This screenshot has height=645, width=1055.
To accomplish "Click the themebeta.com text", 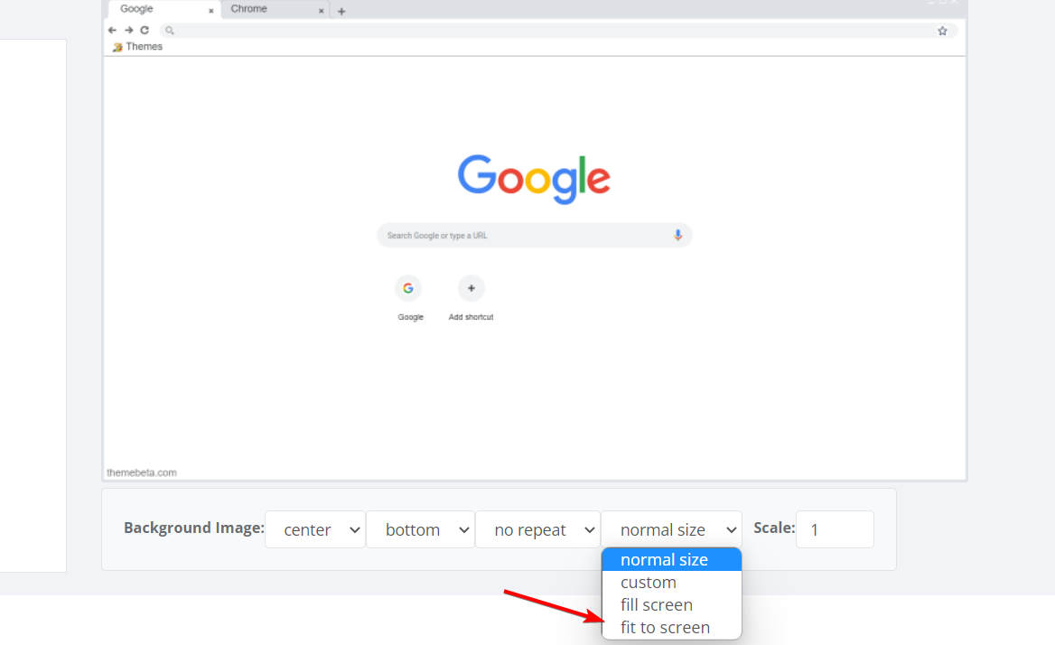I will (142, 472).
